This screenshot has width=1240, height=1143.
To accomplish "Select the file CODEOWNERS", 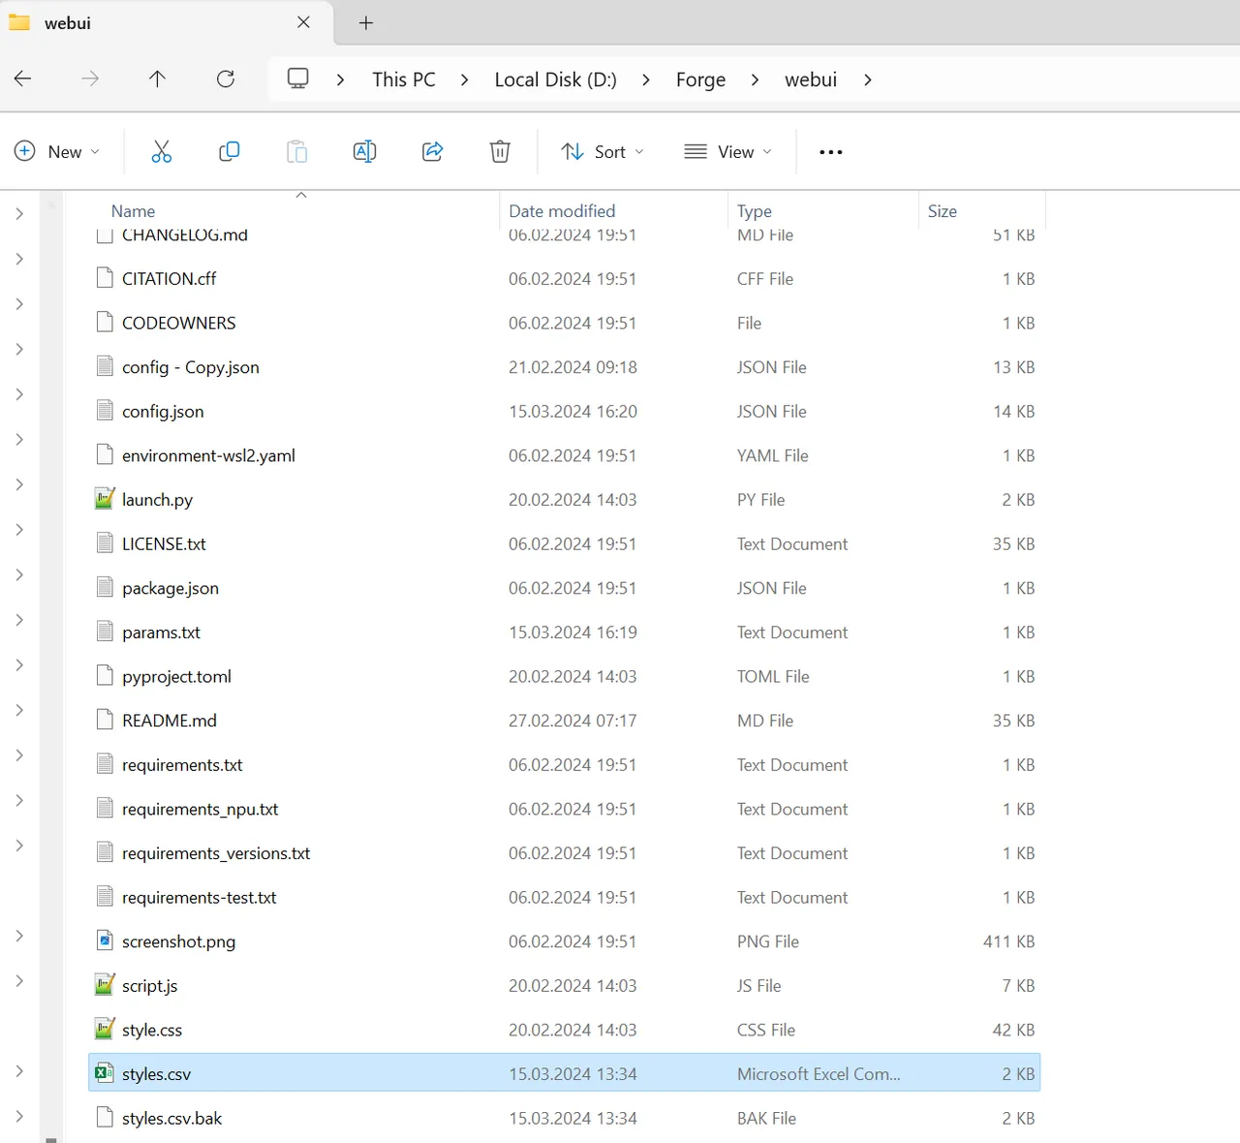I will [179, 323].
